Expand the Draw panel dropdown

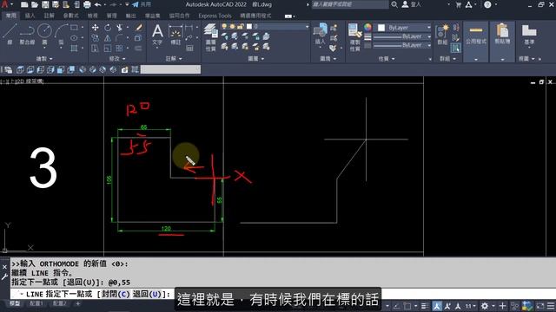(44, 59)
